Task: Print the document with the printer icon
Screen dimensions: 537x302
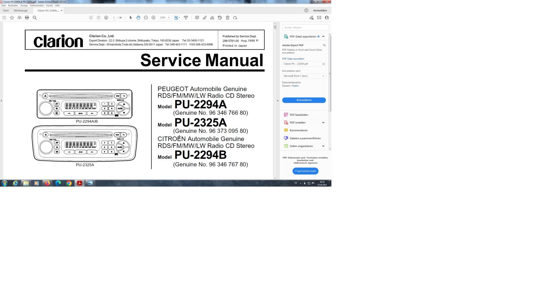Action: click(x=27, y=18)
